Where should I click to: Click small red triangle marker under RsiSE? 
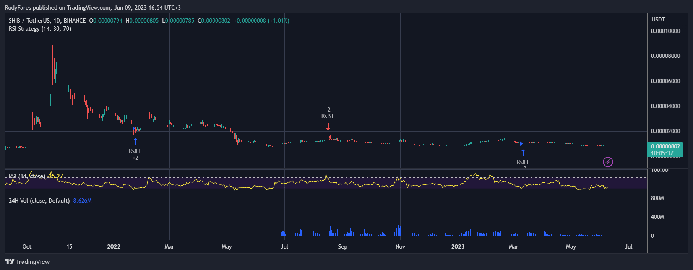click(x=329, y=137)
